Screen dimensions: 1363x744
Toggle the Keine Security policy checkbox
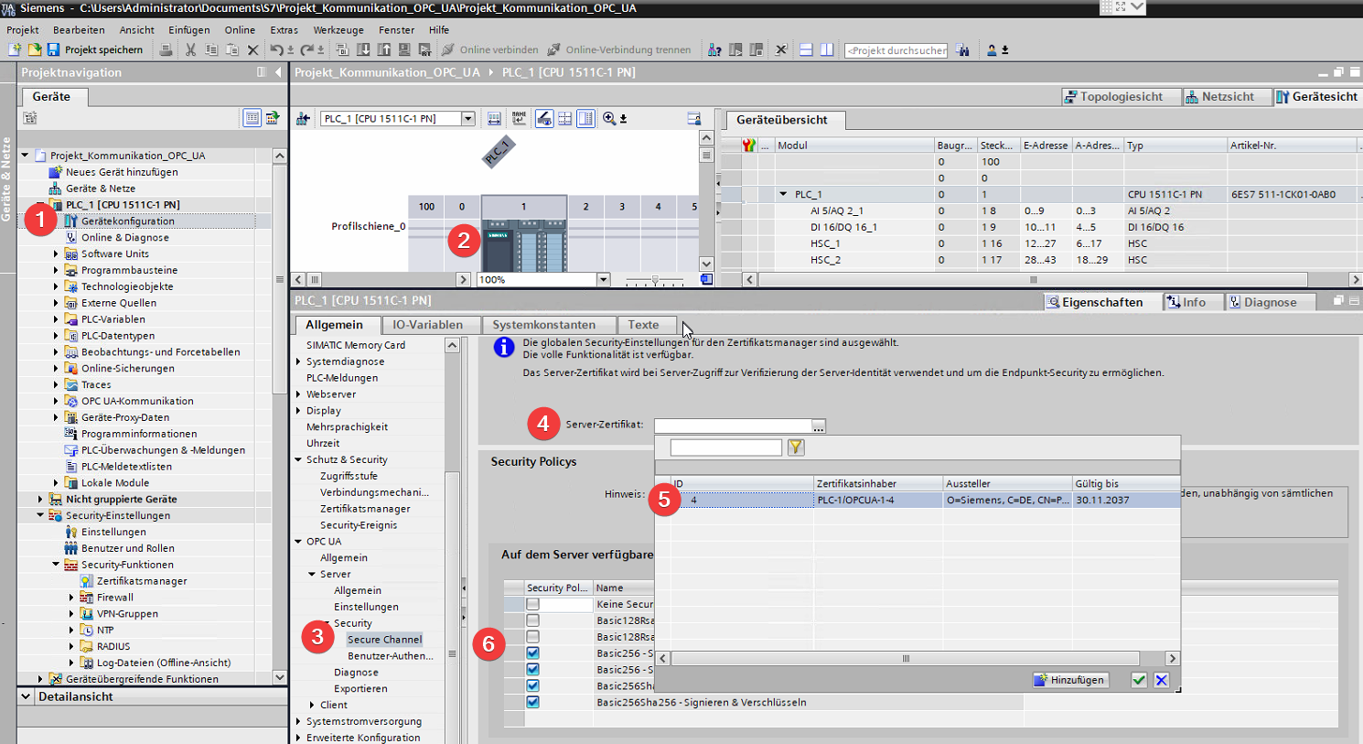(532, 604)
